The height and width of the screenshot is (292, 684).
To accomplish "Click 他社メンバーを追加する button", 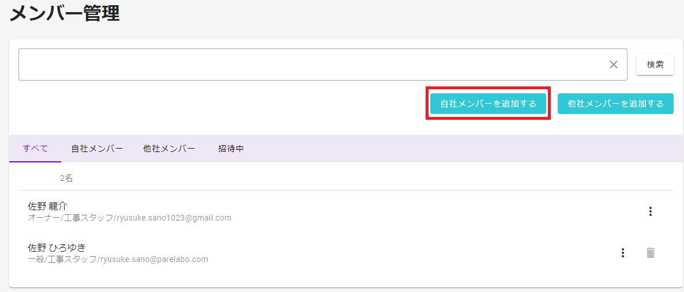I will point(615,104).
